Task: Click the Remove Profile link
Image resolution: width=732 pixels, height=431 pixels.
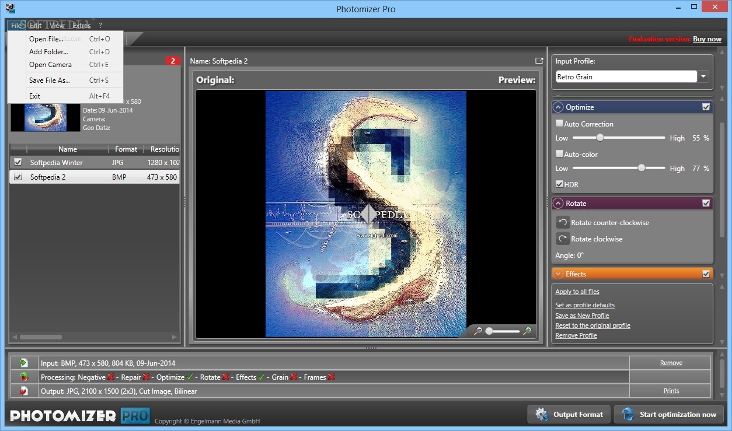Action: (576, 335)
